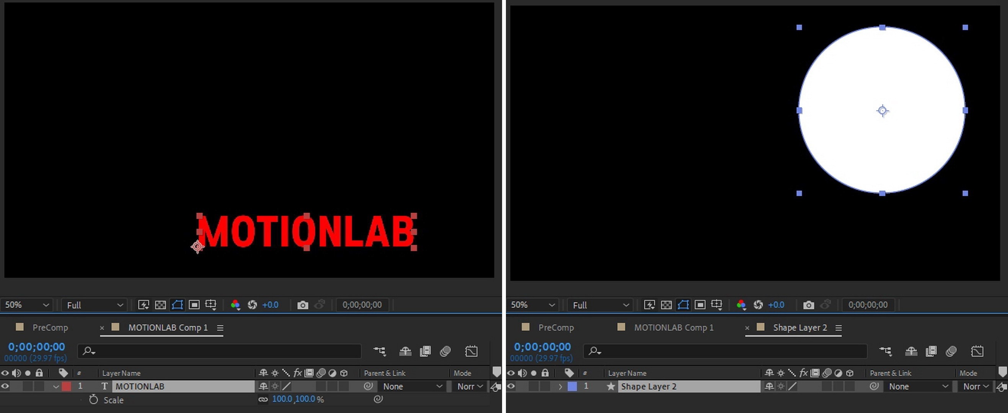Reset exposure in the right viewer
Screen dimensions: 1008x413
point(758,305)
